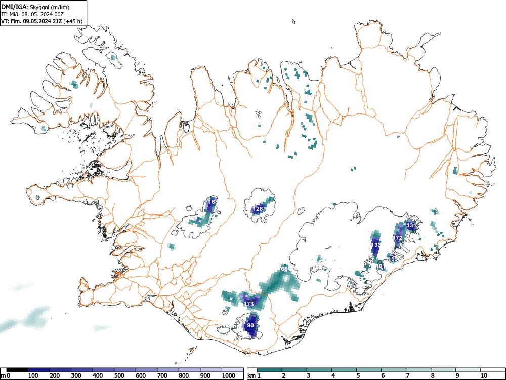Screen dimensions: 506x380
Task: Click the 'm 0' unit label in the legend
Action: (6, 376)
